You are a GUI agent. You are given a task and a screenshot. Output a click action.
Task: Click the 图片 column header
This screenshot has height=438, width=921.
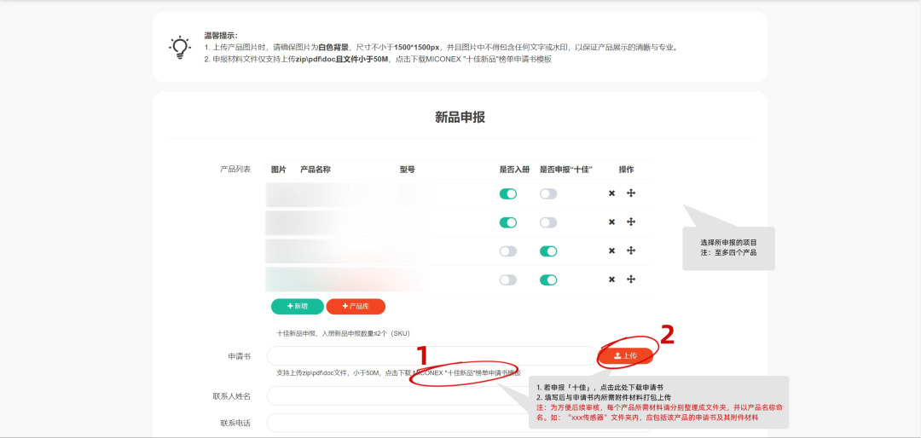coord(278,170)
